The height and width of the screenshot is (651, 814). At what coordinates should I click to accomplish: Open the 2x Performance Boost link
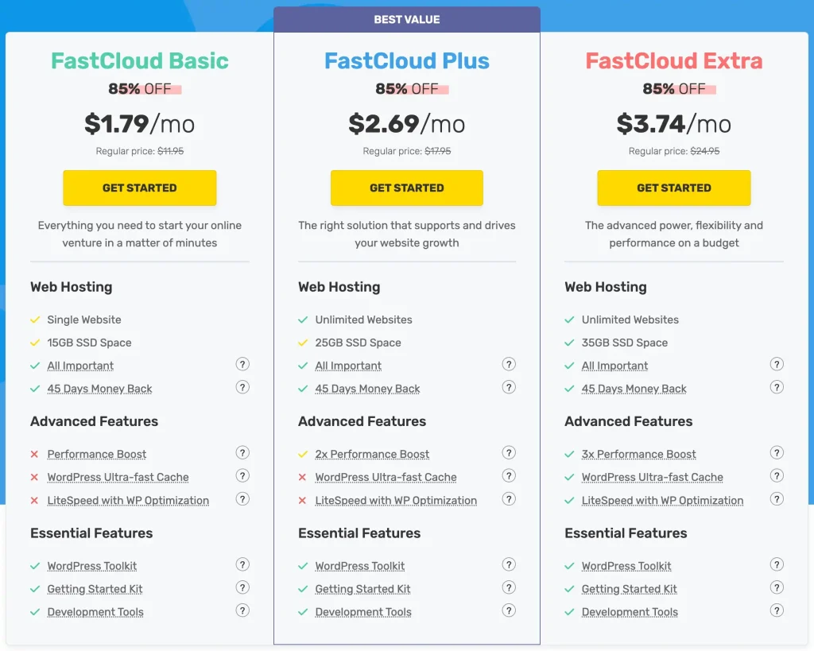[372, 455]
